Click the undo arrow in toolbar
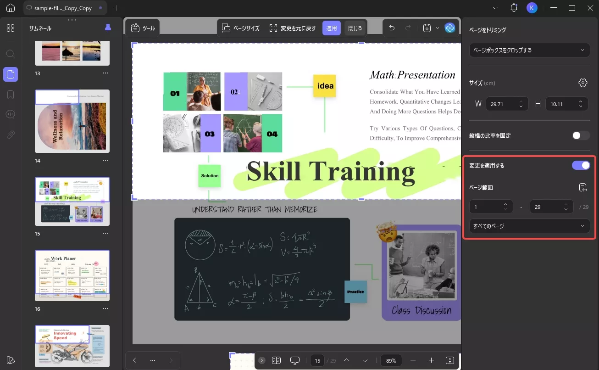 pos(392,28)
